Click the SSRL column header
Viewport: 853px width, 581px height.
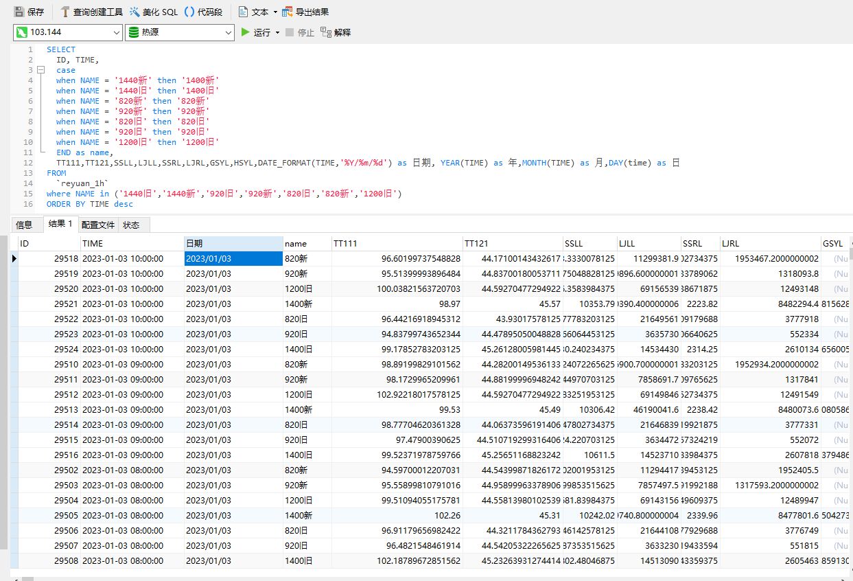pyautogui.click(x=701, y=243)
